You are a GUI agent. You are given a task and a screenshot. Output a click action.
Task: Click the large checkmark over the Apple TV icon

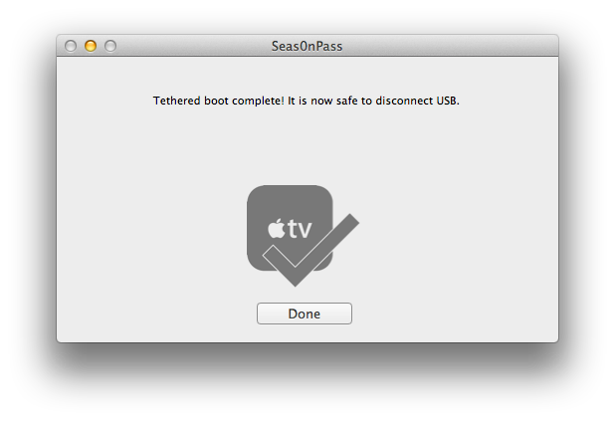(311, 250)
